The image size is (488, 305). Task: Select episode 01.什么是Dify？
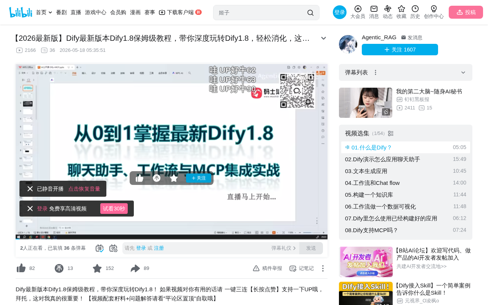click(406, 148)
